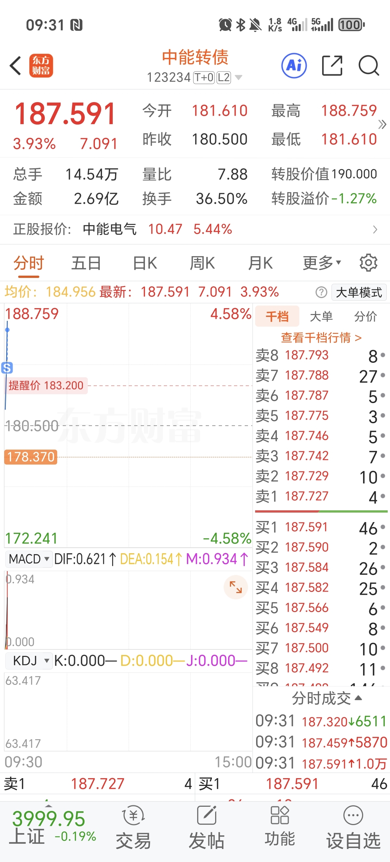The height and width of the screenshot is (862, 390).
Task: Switch to the 五日 tab
Action: tap(86, 263)
